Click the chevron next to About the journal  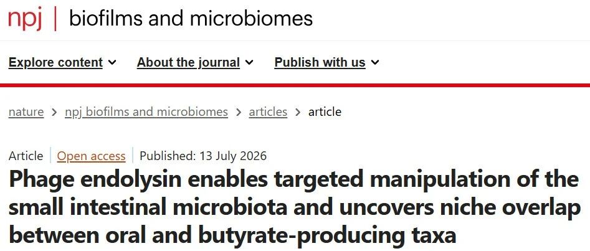click(249, 62)
